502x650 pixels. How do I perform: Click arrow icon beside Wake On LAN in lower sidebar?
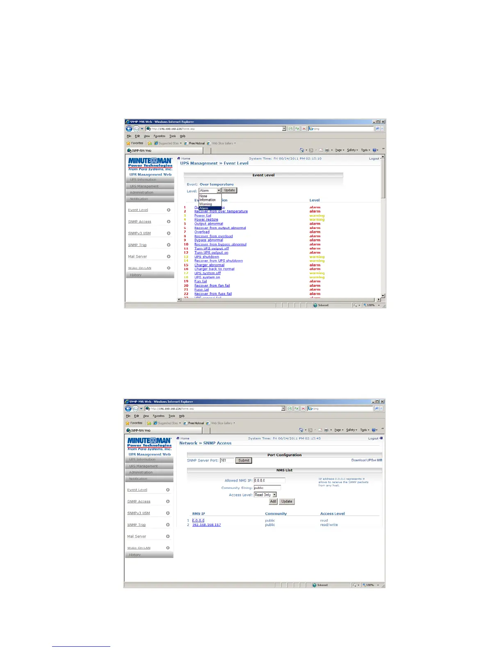168,548
